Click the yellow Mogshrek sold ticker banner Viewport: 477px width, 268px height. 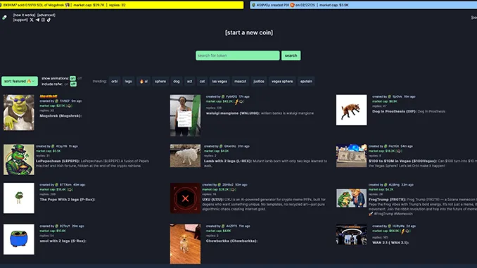coord(122,5)
